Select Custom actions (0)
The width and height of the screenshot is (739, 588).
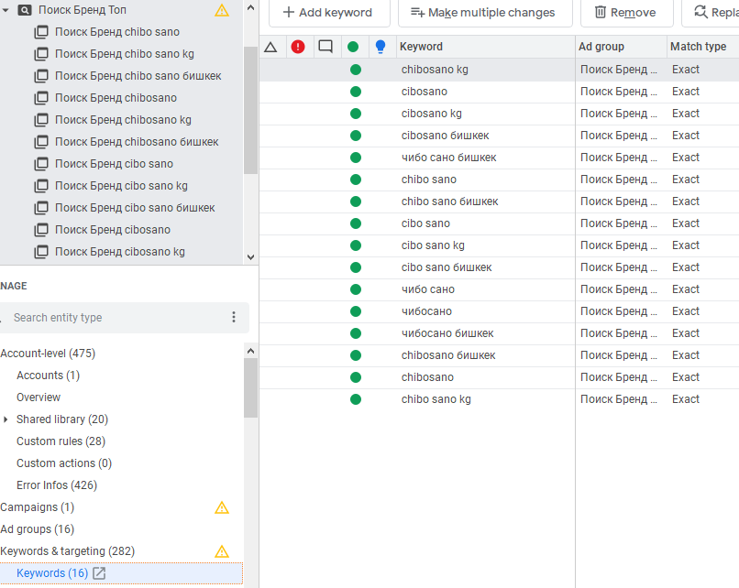point(64,463)
